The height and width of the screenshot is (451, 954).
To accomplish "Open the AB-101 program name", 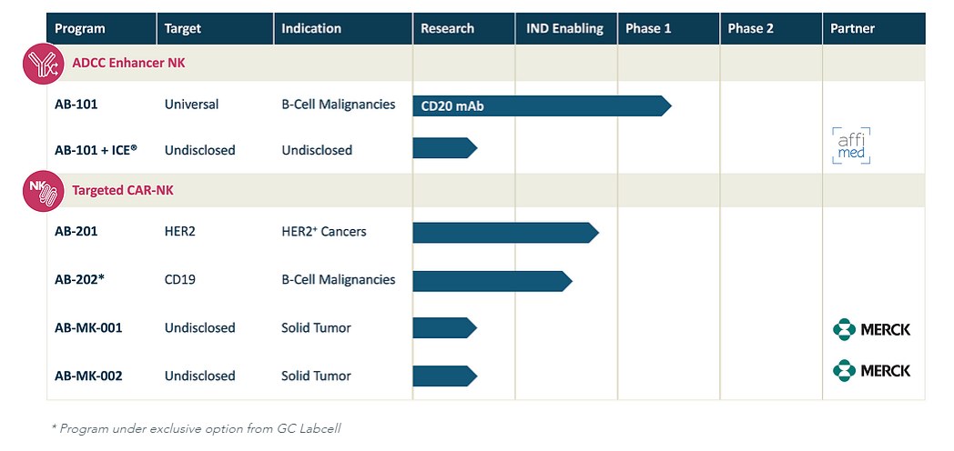I will point(76,105).
